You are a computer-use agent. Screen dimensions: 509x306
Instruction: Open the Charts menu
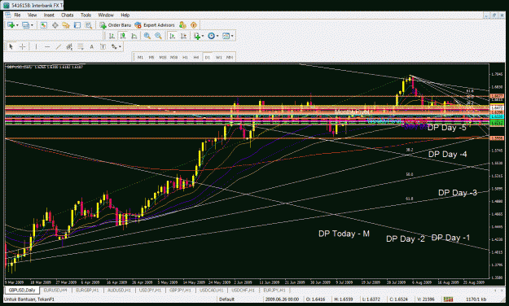pos(68,15)
